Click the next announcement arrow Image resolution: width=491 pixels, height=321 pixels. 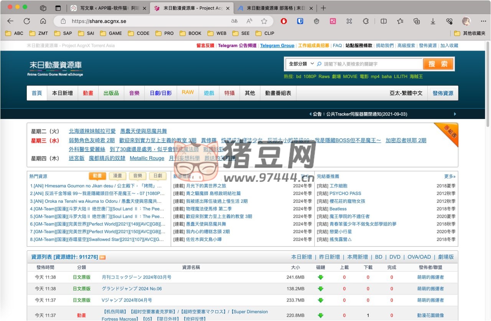coord(455,114)
